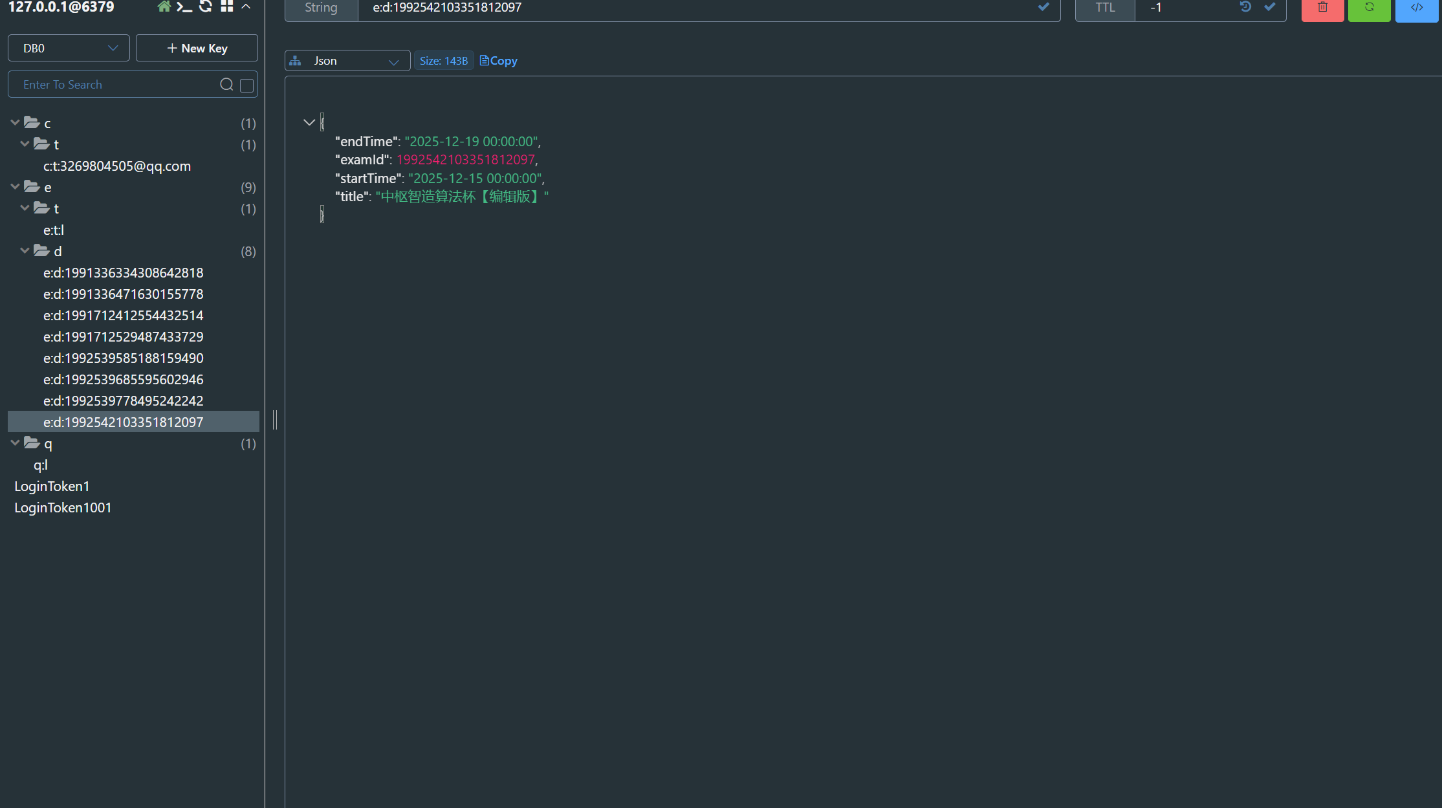
Task: Click the Copy value link
Action: (x=498, y=61)
